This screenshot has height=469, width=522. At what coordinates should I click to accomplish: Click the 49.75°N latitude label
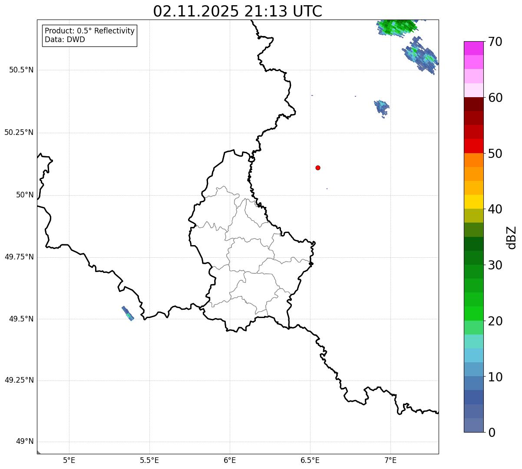click(19, 257)
